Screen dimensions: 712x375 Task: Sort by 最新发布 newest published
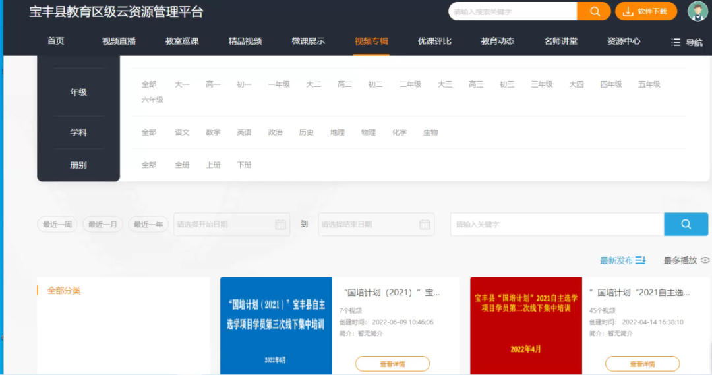622,260
